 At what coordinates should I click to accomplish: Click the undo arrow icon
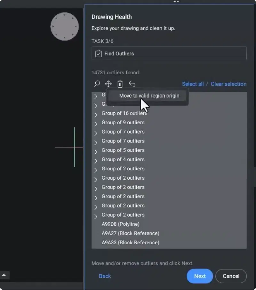[132, 84]
